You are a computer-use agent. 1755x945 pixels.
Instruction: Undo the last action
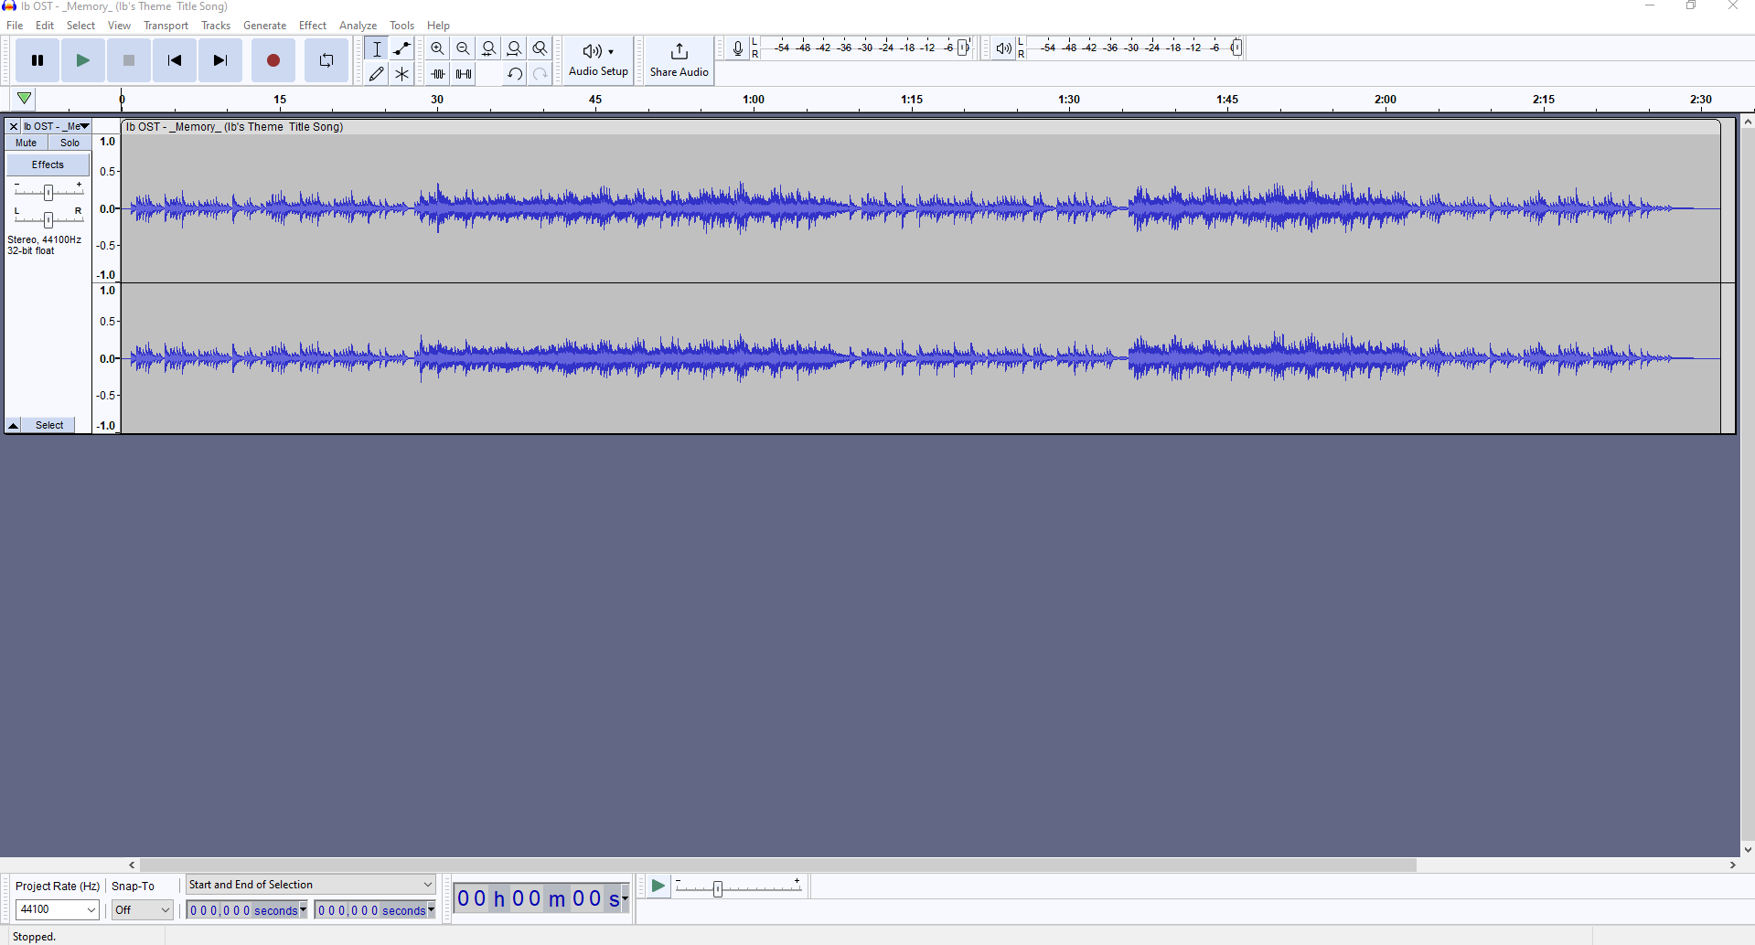515,74
